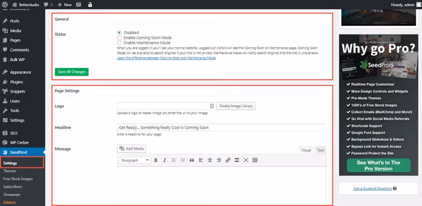This screenshot has height=206, width=422.
Task: Insert a blockquote
Action: tap(192, 160)
